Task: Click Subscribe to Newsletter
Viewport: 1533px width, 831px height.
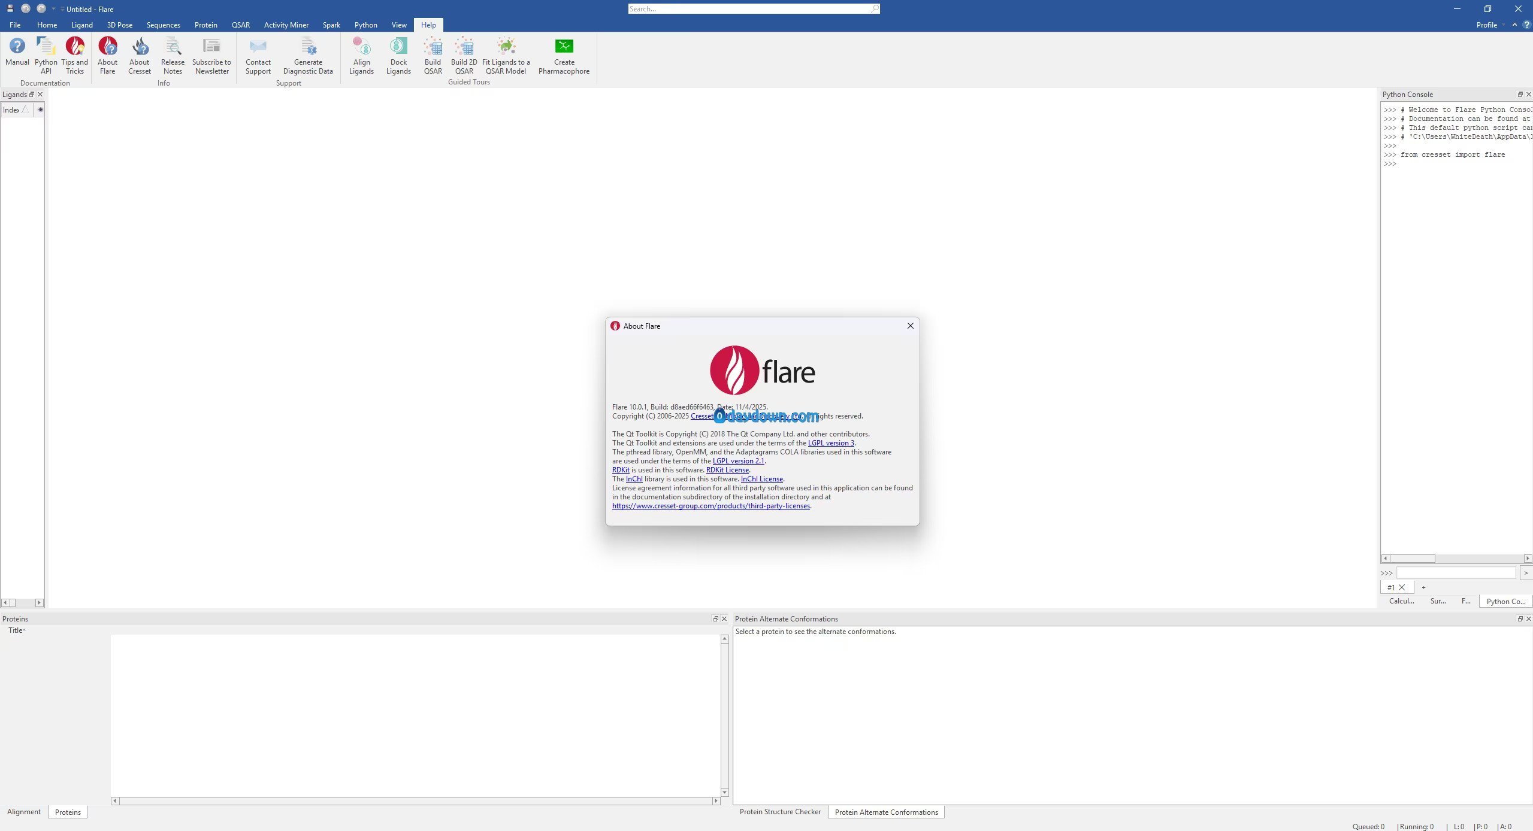Action: pos(211,55)
